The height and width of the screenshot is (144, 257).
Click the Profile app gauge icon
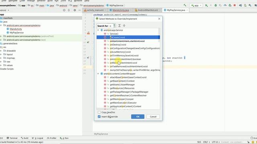(225, 5)
